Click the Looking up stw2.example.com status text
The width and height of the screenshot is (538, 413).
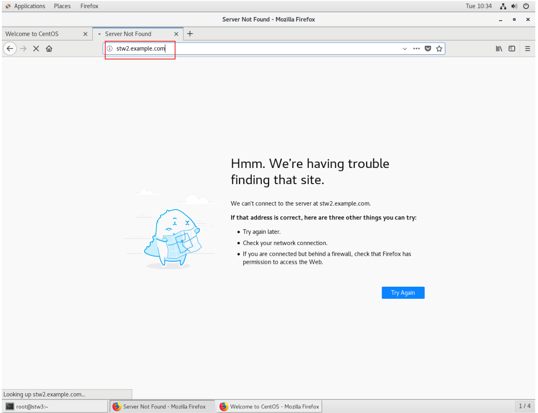[x=44, y=394]
